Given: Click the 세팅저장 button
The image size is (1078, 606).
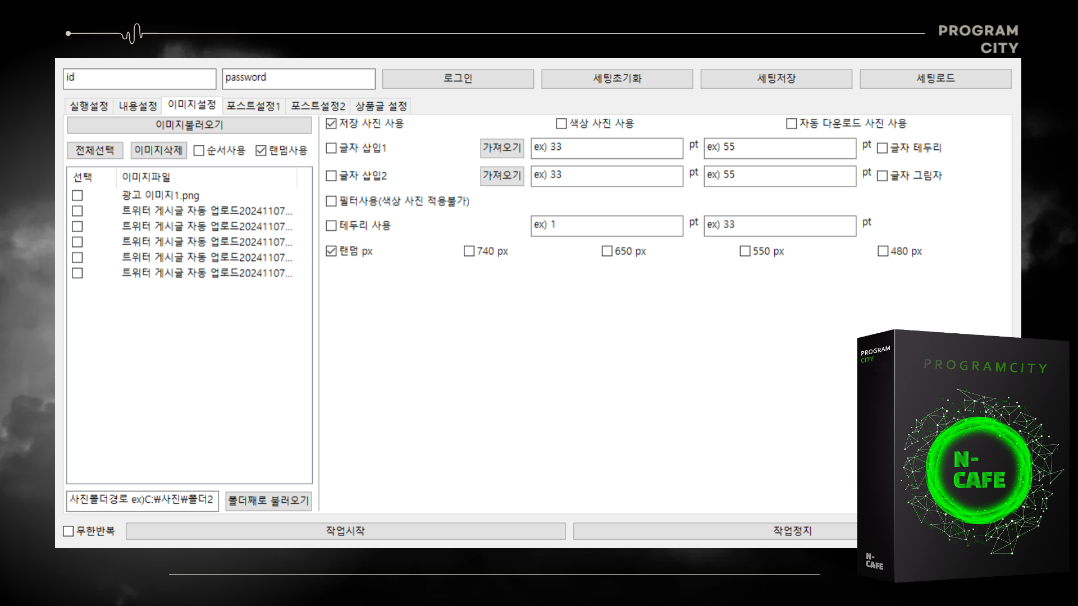Looking at the screenshot, I should pyautogui.click(x=776, y=79).
